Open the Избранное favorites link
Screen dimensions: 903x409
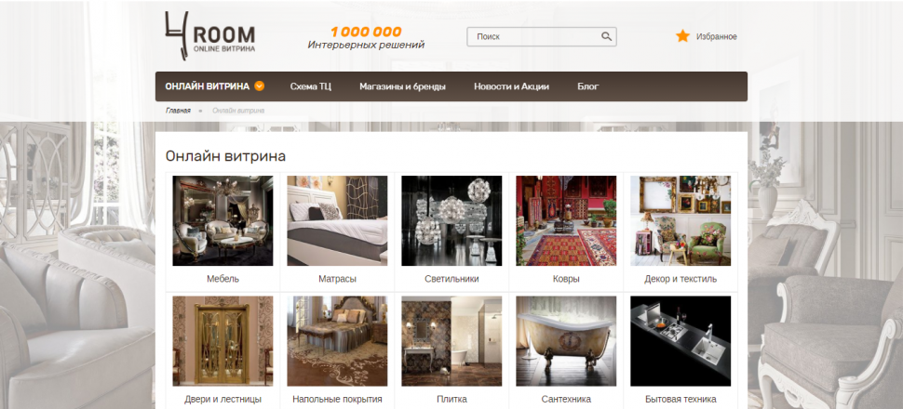(717, 36)
